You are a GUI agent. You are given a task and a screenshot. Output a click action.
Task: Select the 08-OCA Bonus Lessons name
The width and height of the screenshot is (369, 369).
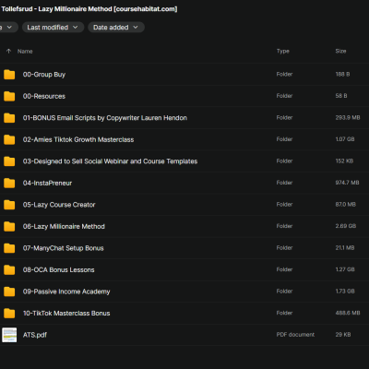59,270
